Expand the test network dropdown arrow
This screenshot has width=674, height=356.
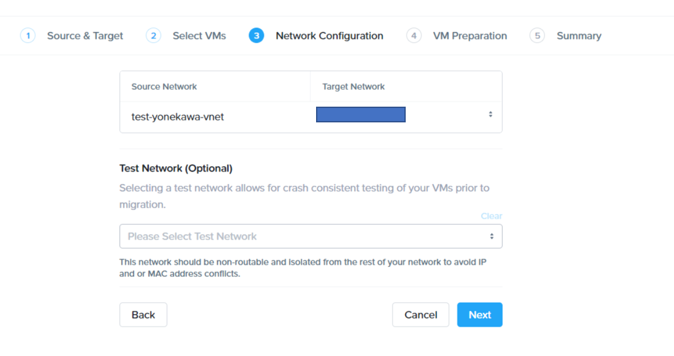point(491,236)
